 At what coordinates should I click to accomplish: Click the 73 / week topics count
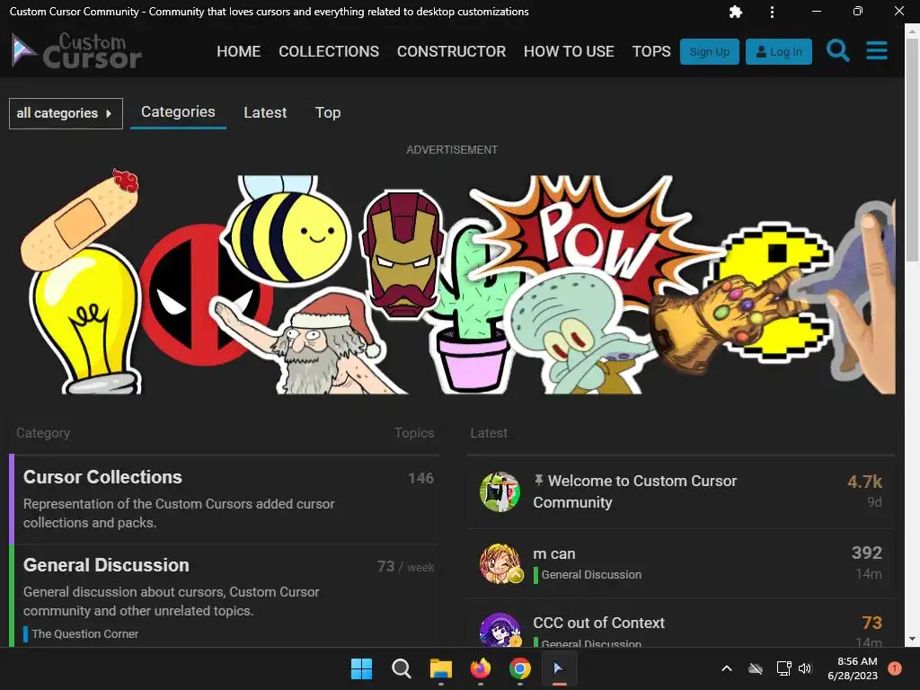pos(405,567)
